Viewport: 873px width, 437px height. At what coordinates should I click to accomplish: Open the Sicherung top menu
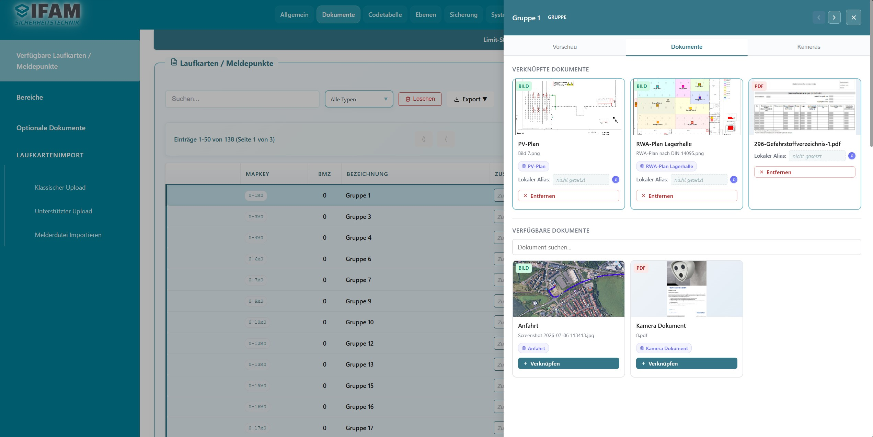[x=463, y=15]
